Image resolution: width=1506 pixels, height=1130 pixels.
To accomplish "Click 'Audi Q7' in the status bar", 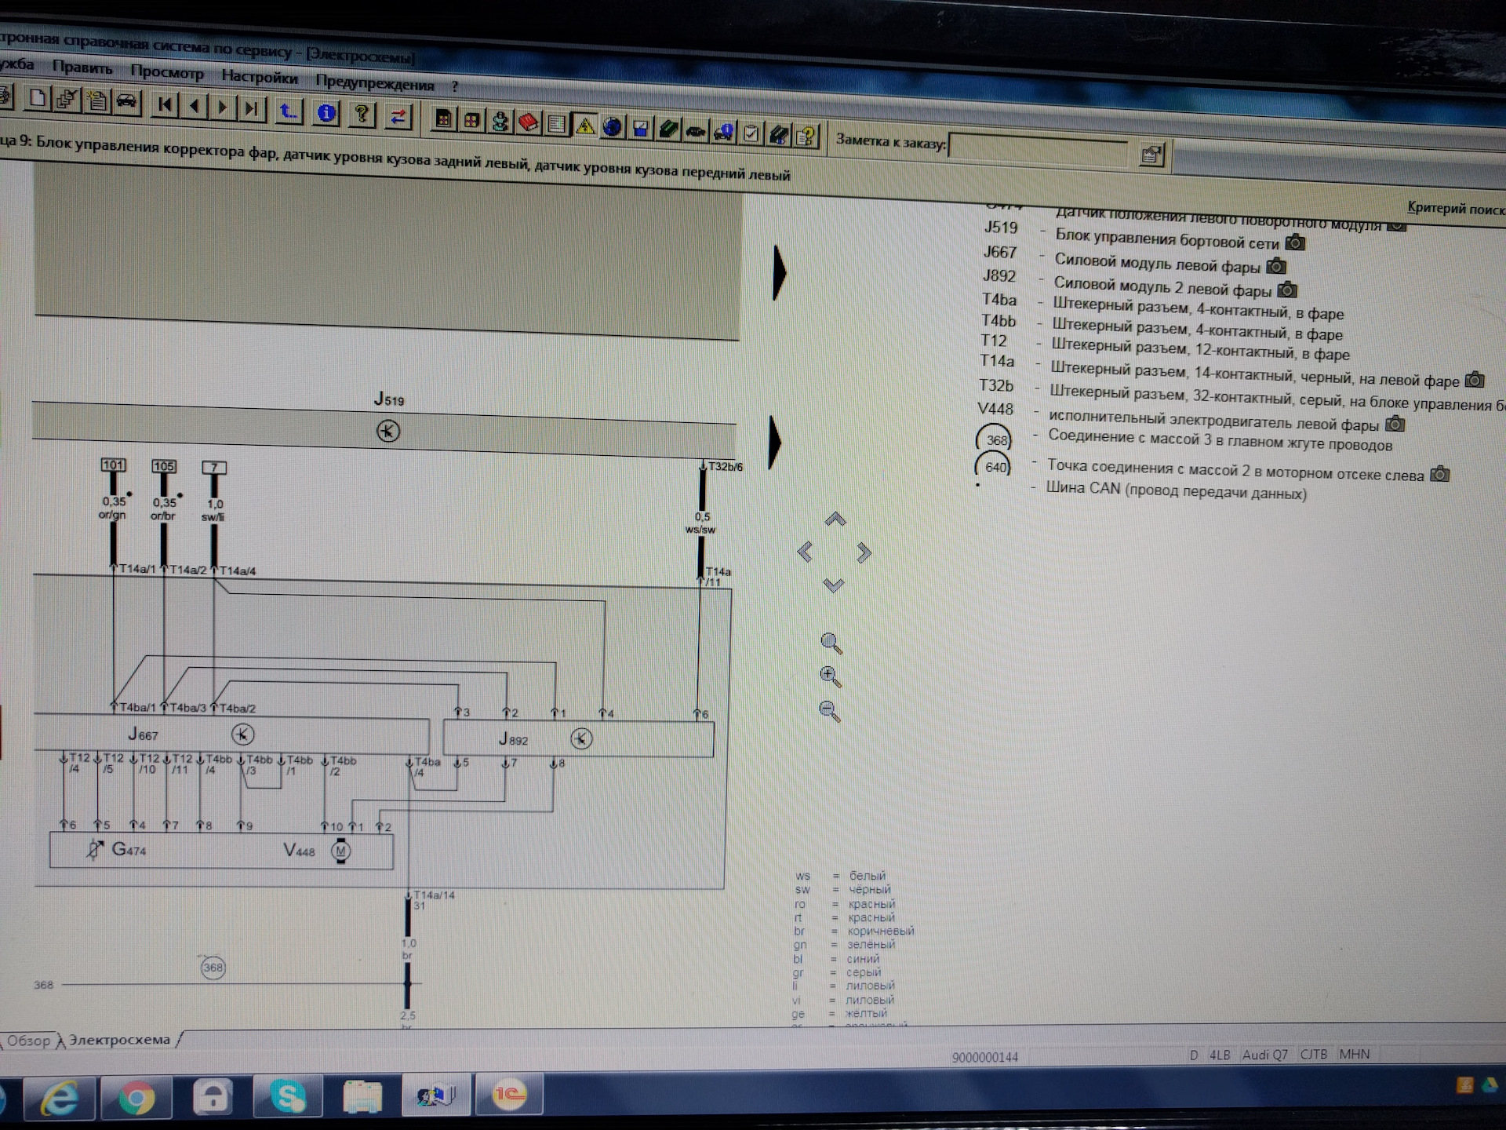I will coord(1265,1055).
